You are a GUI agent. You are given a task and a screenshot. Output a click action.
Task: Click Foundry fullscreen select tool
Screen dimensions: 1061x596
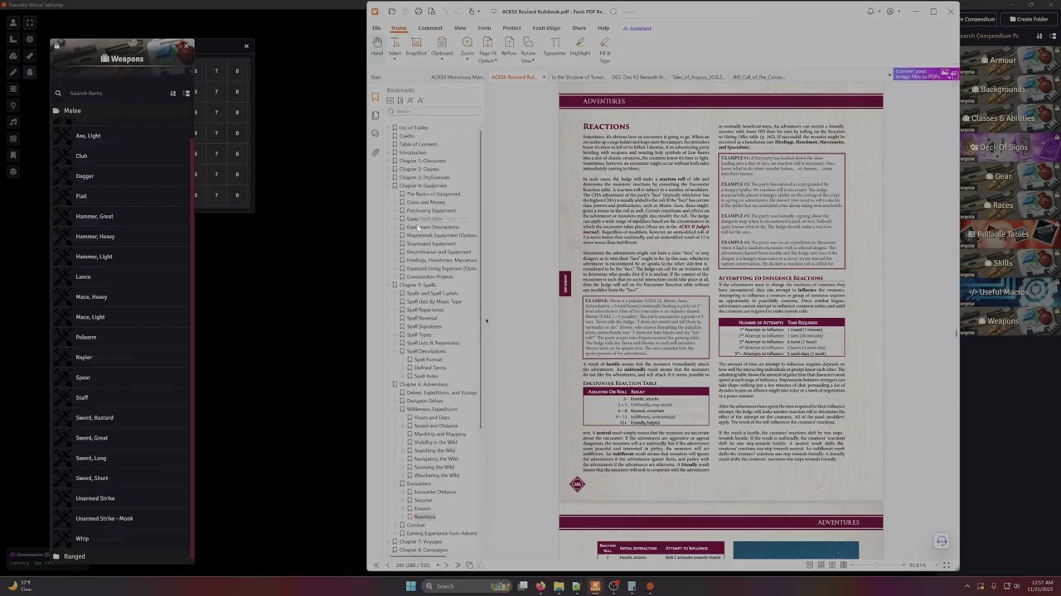pyautogui.click(x=30, y=23)
